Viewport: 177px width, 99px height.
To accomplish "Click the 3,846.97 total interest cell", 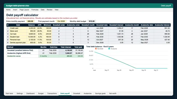I will 66,53.
